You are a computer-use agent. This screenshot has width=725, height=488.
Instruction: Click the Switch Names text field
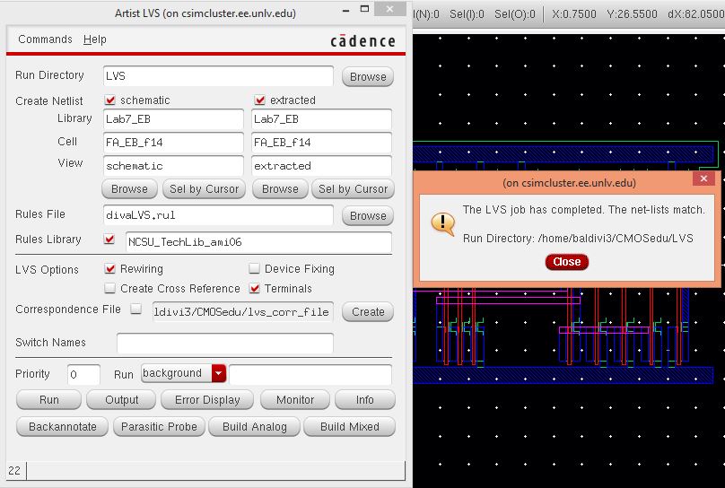pyautogui.click(x=224, y=343)
